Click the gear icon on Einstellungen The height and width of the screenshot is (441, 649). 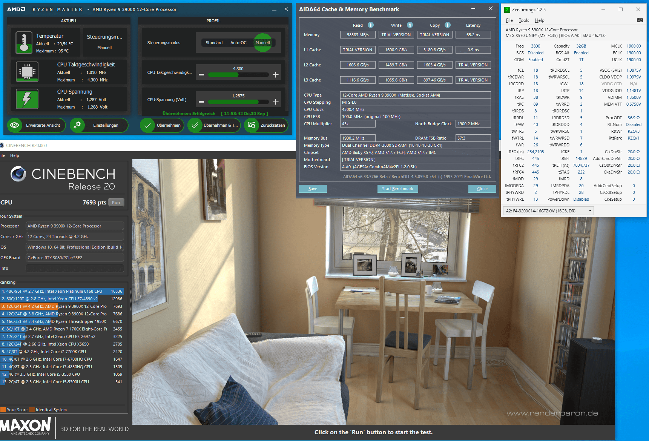click(x=77, y=125)
